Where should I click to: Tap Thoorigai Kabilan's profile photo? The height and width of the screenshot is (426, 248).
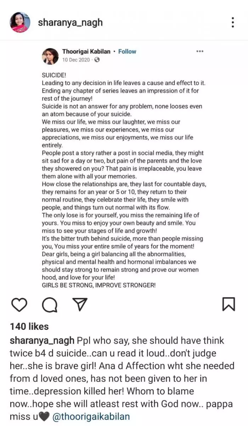click(x=50, y=56)
